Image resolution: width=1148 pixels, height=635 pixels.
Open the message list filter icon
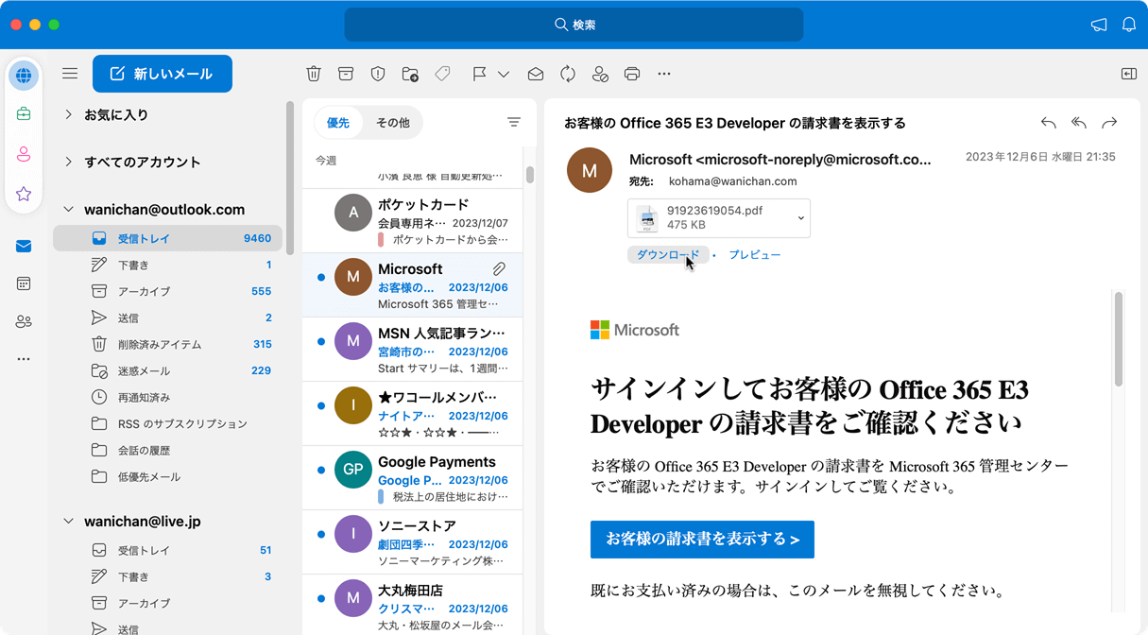(x=513, y=122)
